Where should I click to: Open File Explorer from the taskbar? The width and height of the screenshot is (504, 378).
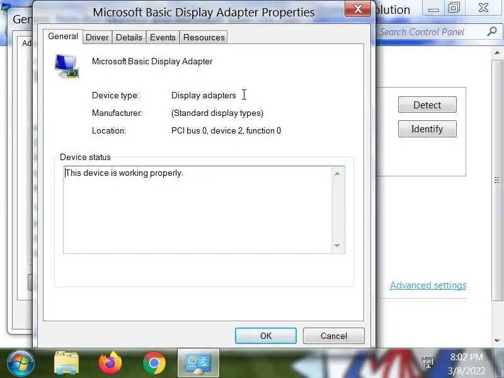(67, 363)
